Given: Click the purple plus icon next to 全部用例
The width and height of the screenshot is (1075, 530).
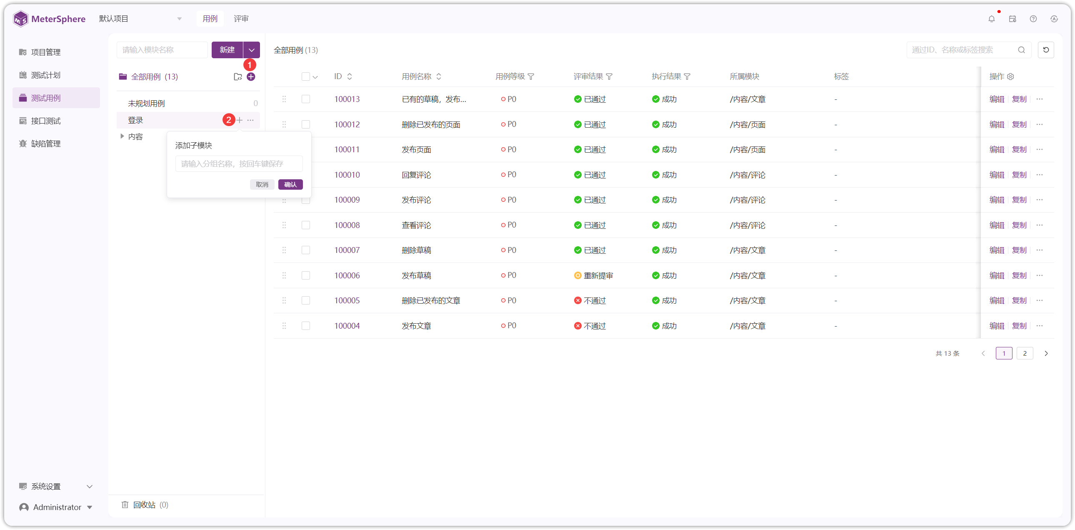Looking at the screenshot, I should (251, 77).
